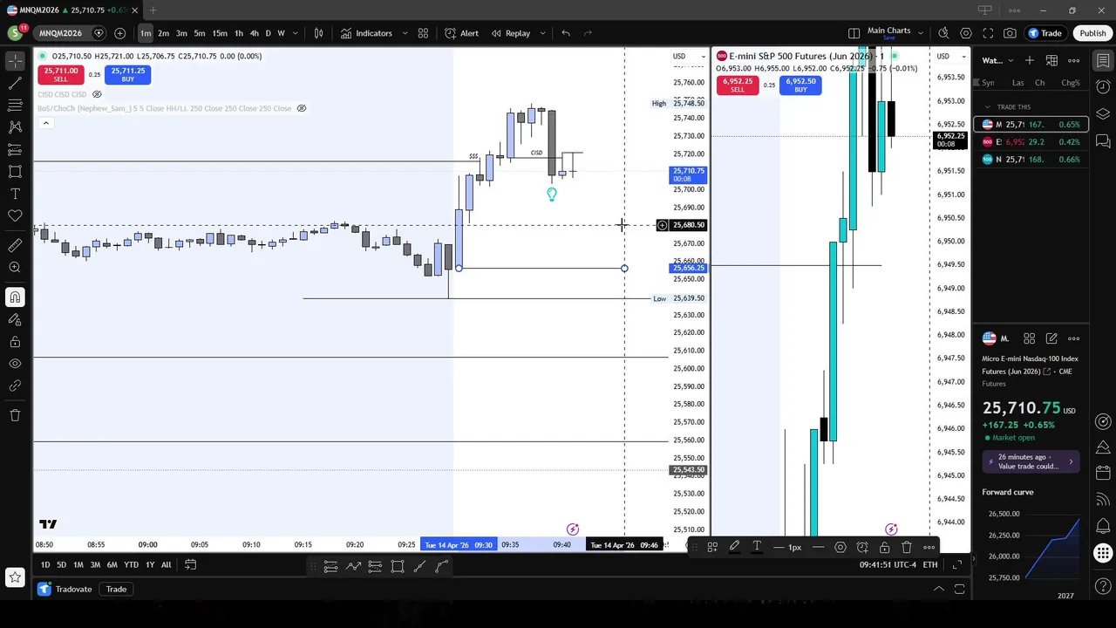Click the Alert button
The image size is (1116, 628).
[461, 33]
